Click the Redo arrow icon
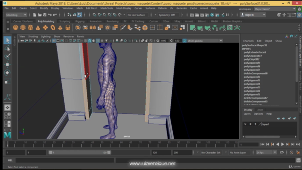This screenshot has width=302, height=170. (x=55, y=15)
